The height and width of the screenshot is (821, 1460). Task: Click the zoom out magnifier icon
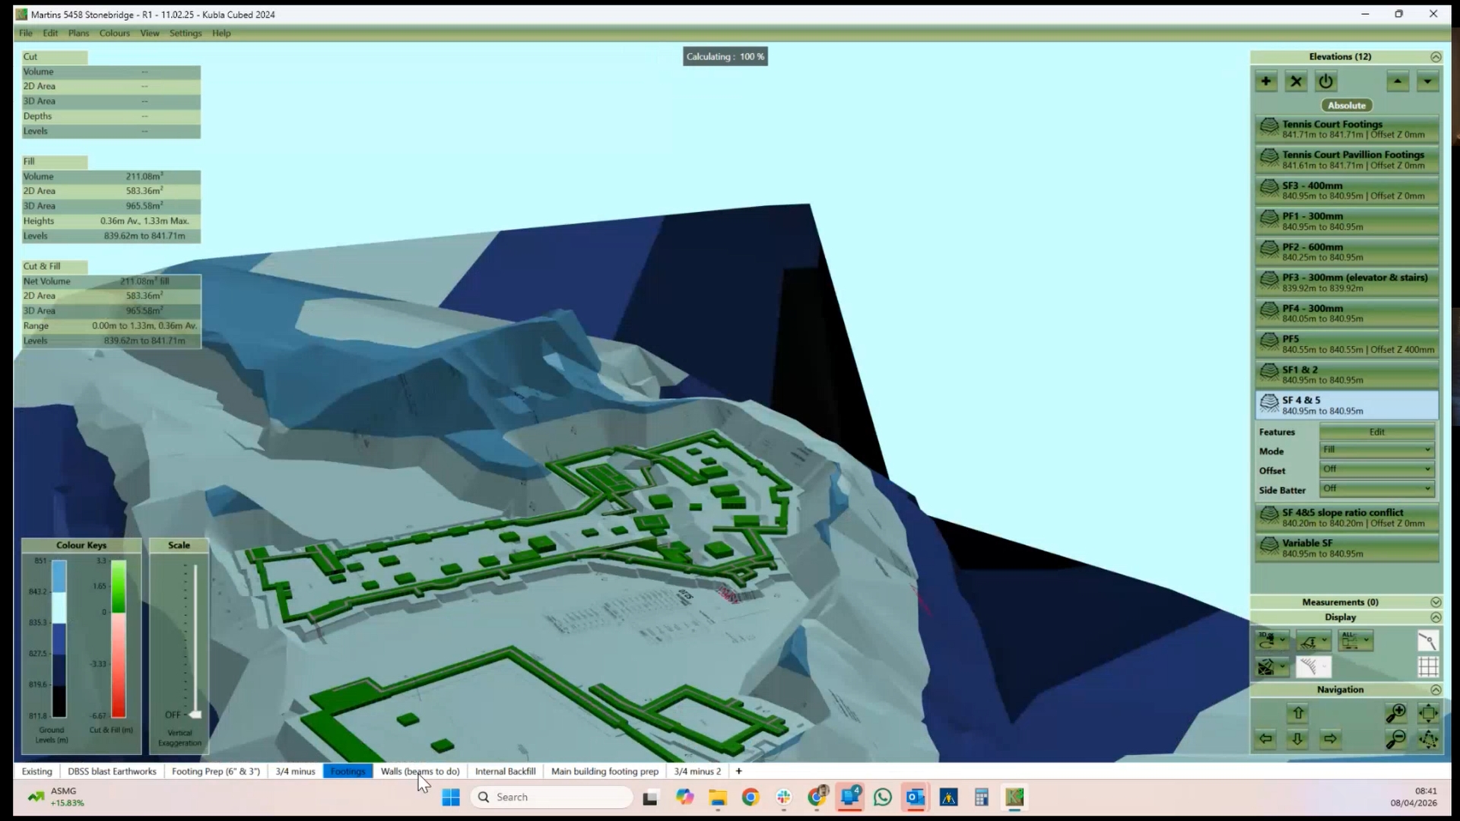click(x=1395, y=739)
